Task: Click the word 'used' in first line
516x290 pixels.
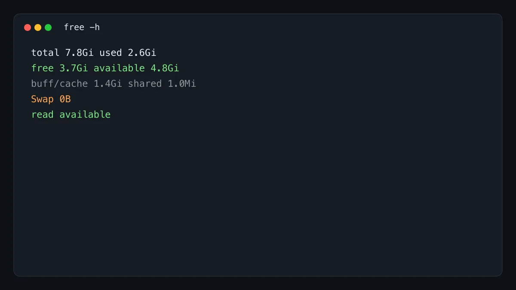Action: (x=111, y=53)
